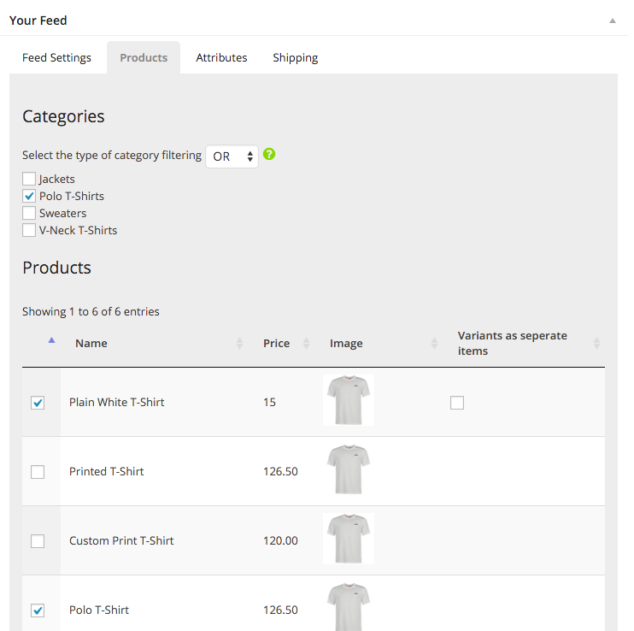This screenshot has width=634, height=631.
Task: Sort by Variants as seperate items arrows
Action: click(x=596, y=343)
